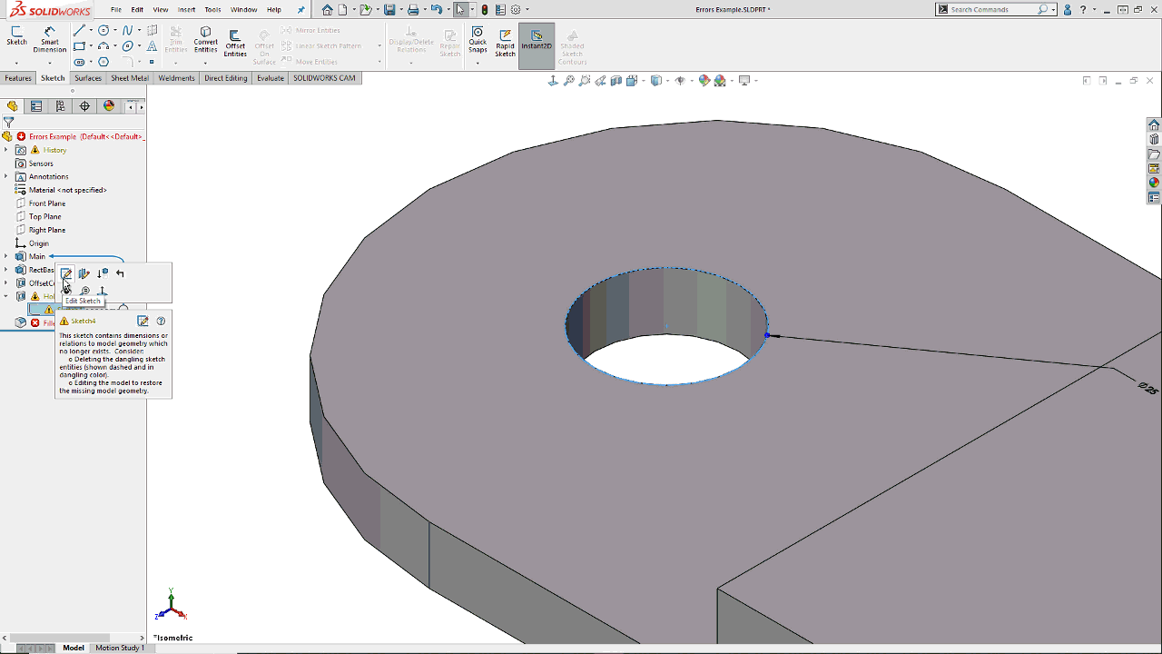Open the Sketch button dropdown arrow

click(16, 63)
